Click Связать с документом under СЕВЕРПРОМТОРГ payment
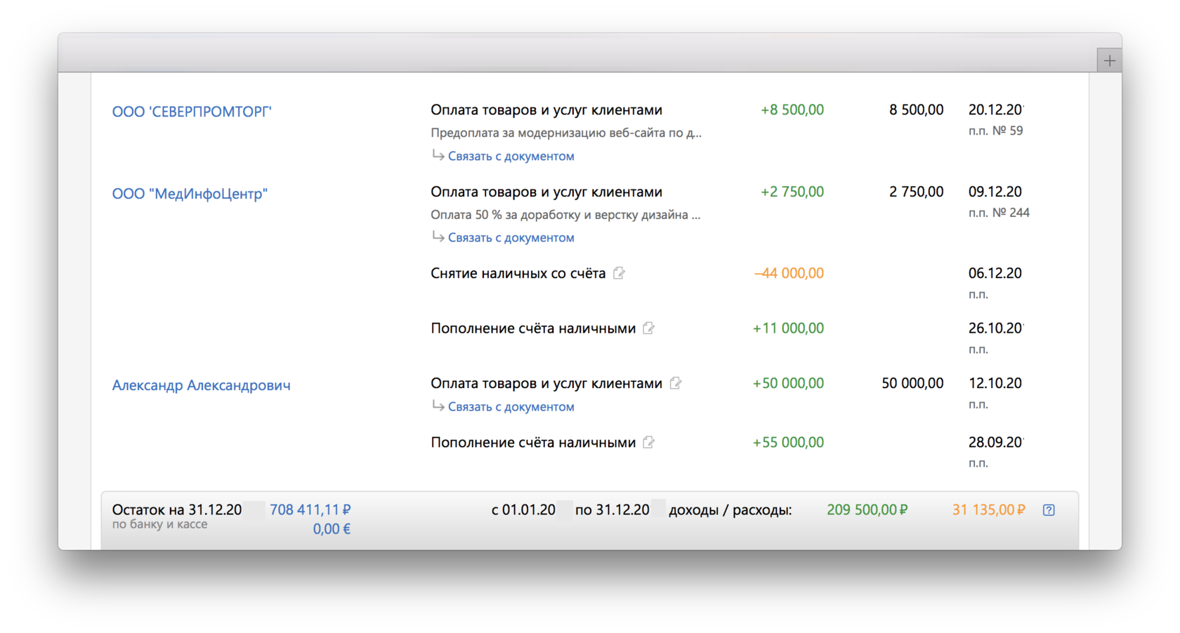The image size is (1180, 633). click(511, 156)
